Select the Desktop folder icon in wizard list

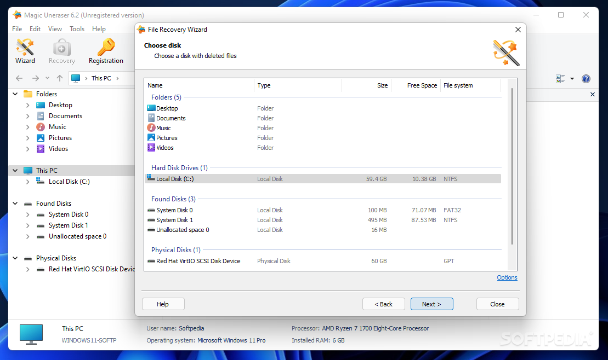151,108
